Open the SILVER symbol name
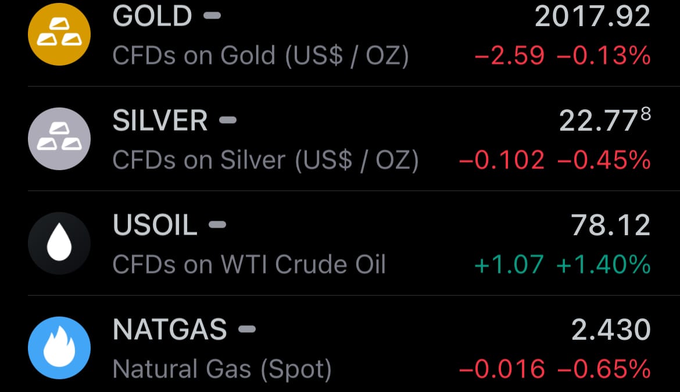The width and height of the screenshot is (680, 392). tap(160, 120)
